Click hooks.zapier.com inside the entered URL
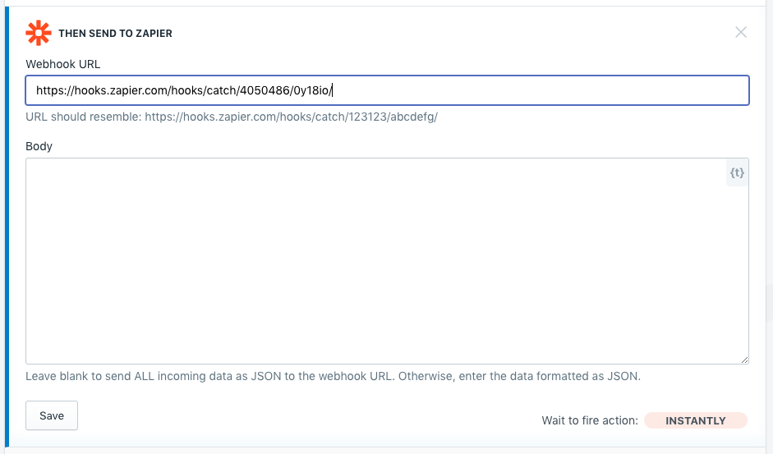Screen dimensions: 773x454 coord(121,90)
